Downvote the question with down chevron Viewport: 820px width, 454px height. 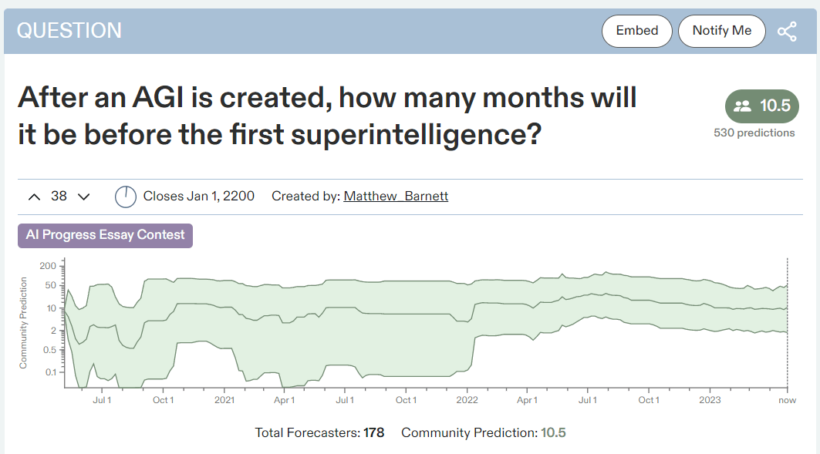point(83,197)
